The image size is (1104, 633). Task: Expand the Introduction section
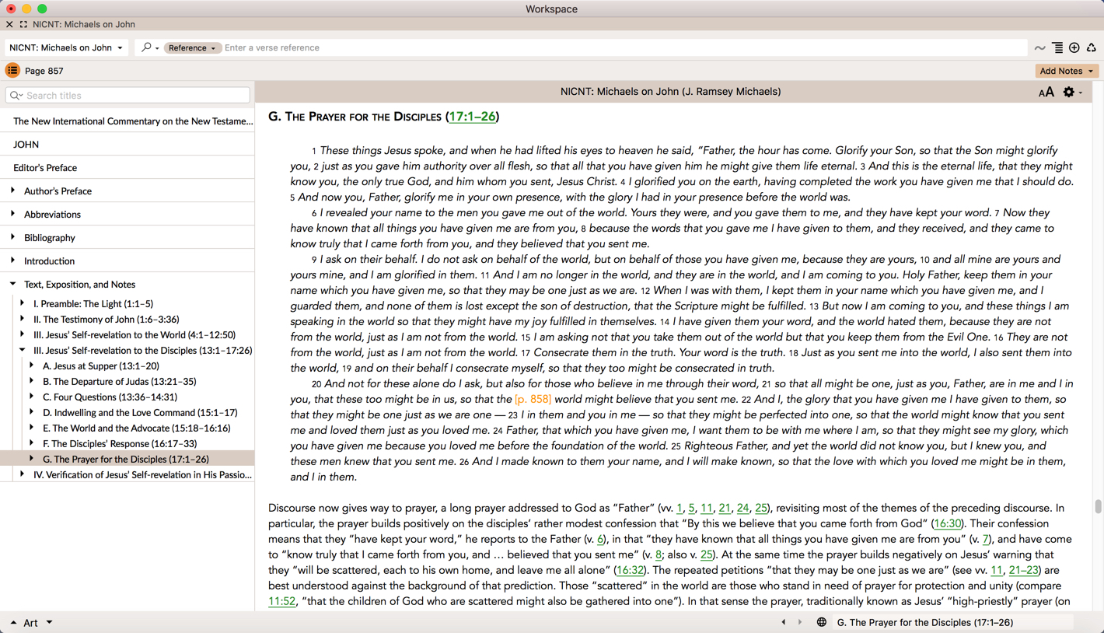point(12,261)
